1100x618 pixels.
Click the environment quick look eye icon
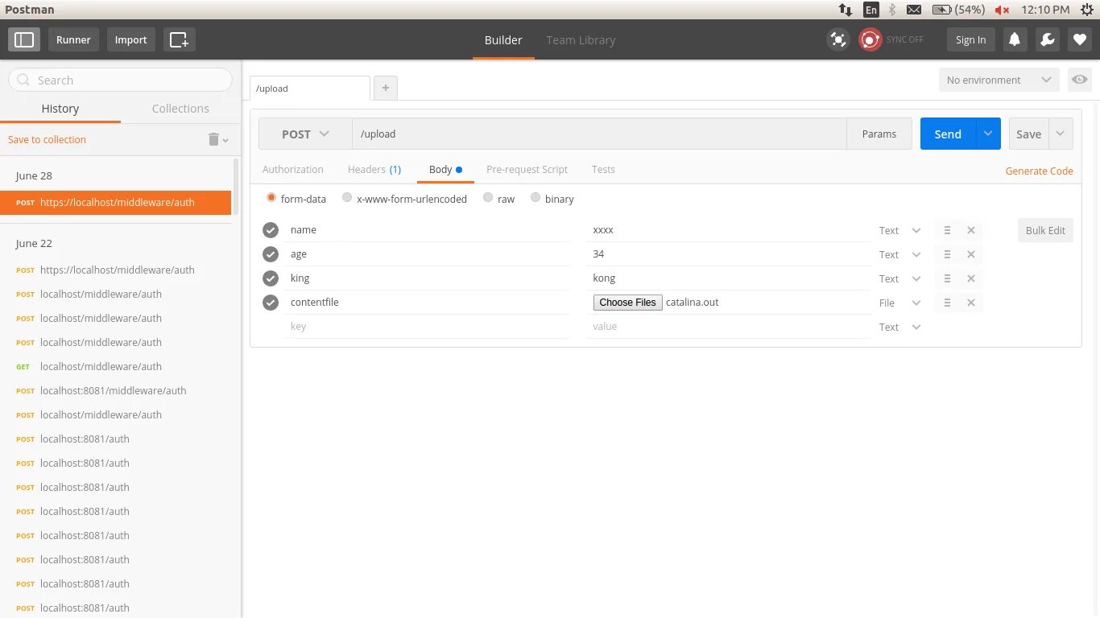pos(1080,80)
